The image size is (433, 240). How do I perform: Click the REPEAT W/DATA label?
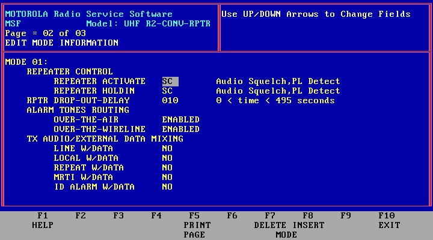pos(89,168)
